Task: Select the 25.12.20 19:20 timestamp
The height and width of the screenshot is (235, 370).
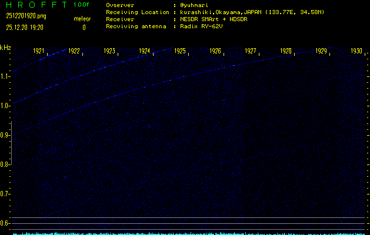Action: pos(28,27)
